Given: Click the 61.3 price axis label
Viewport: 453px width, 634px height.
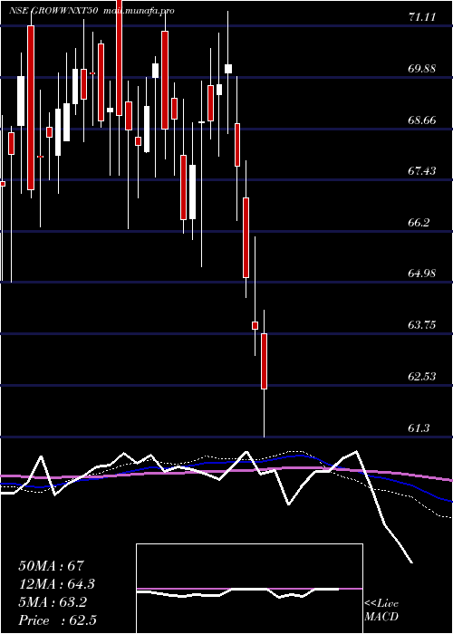Looking at the screenshot, I should coord(419,427).
